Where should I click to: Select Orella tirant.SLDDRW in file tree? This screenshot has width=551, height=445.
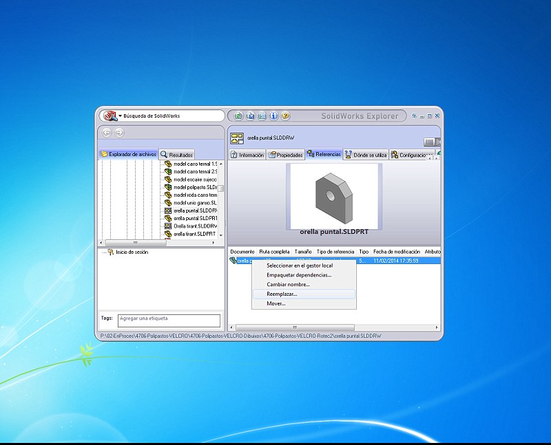(195, 226)
